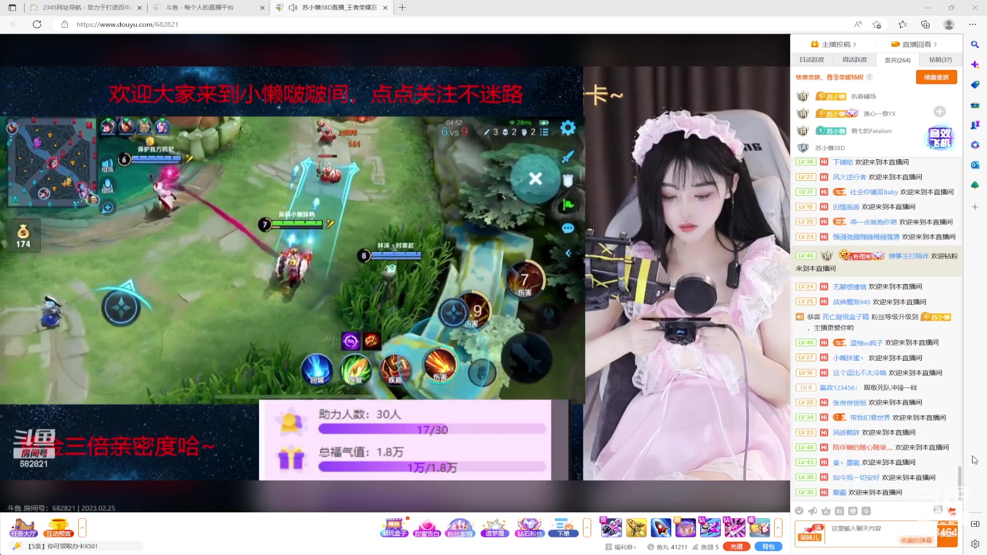This screenshot has height=555, width=987.
Task: Open the browser three-dot menu
Action: (x=972, y=24)
